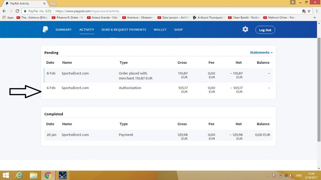This screenshot has height=180, width=321.
Task: Select Activity tab
Action: [x=87, y=30]
